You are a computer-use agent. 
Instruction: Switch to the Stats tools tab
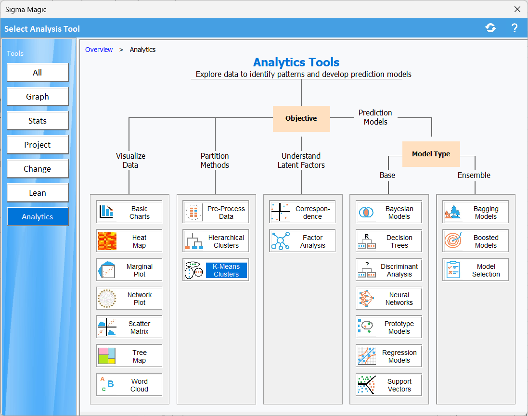point(38,121)
